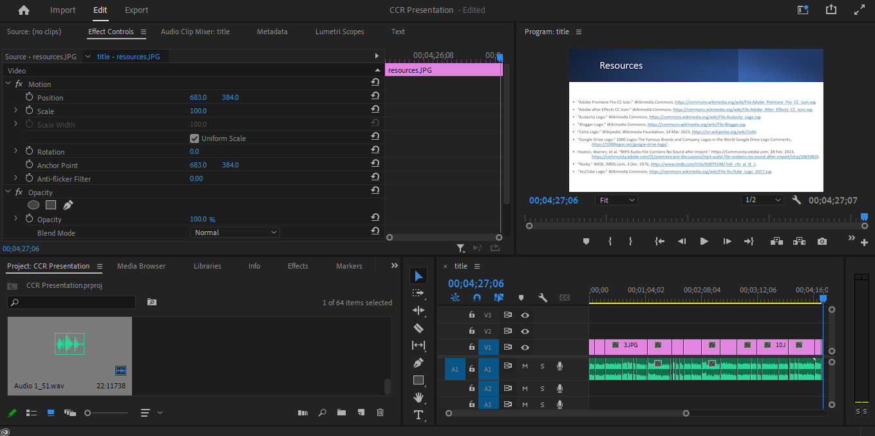Click the Find magnifier in the Project panel
Viewport: 875px width, 436px height.
point(323,412)
